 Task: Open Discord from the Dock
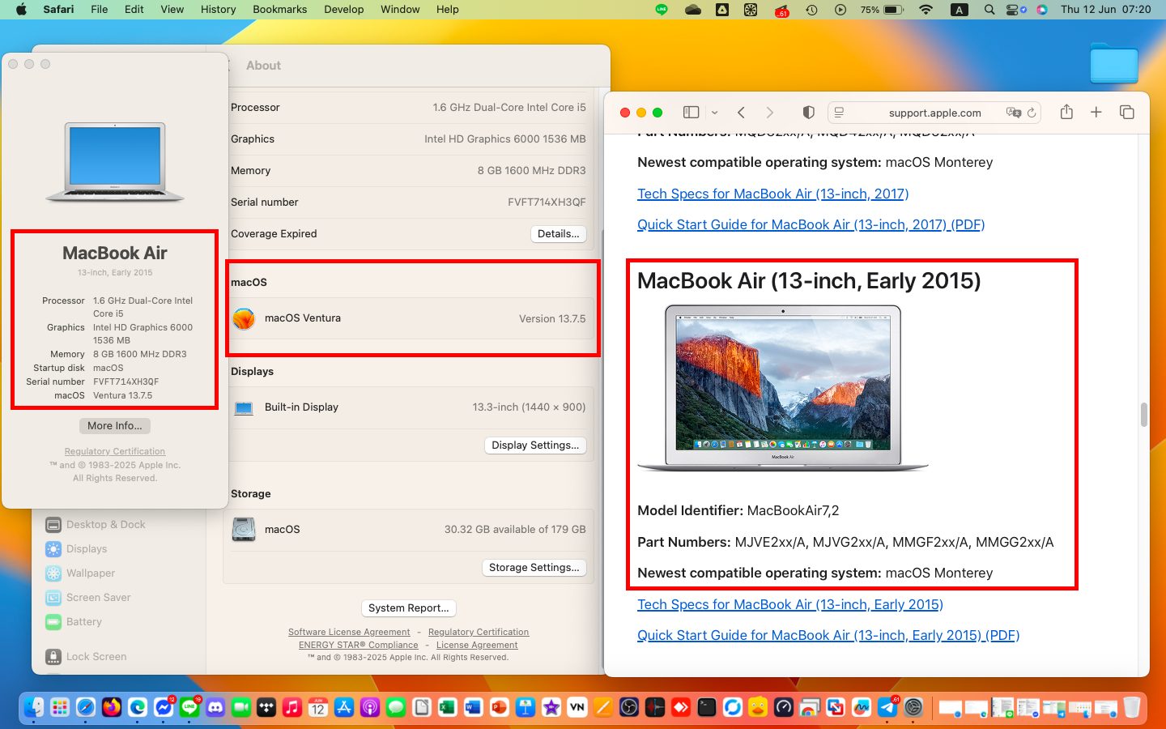pyautogui.click(x=215, y=707)
